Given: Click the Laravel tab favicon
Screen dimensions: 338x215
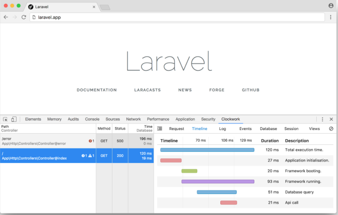Looking at the screenshot, I should [x=31, y=7].
